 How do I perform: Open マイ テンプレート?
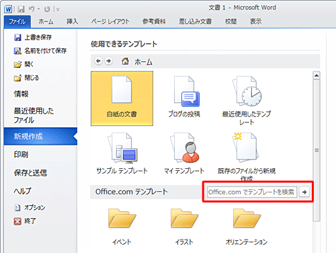click(x=184, y=153)
